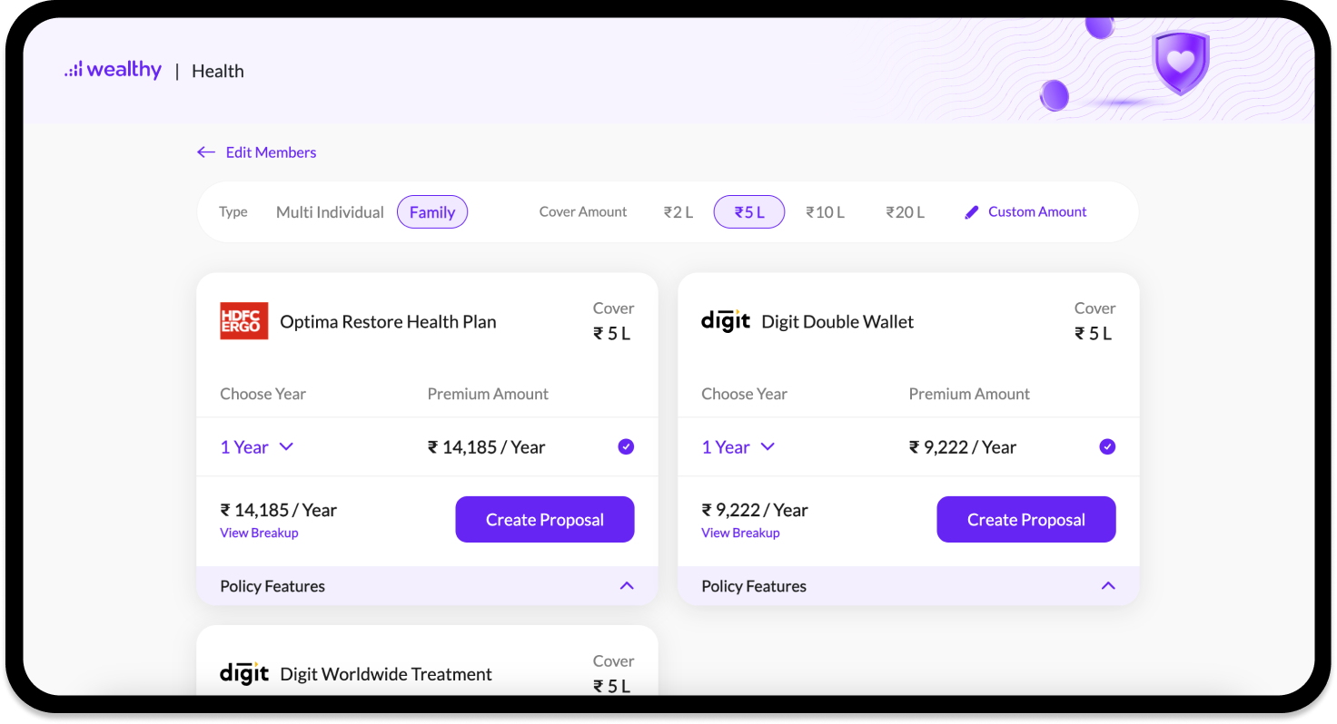Select the ₹2 L cover amount
This screenshot has width=1337, height=724.
(x=678, y=212)
